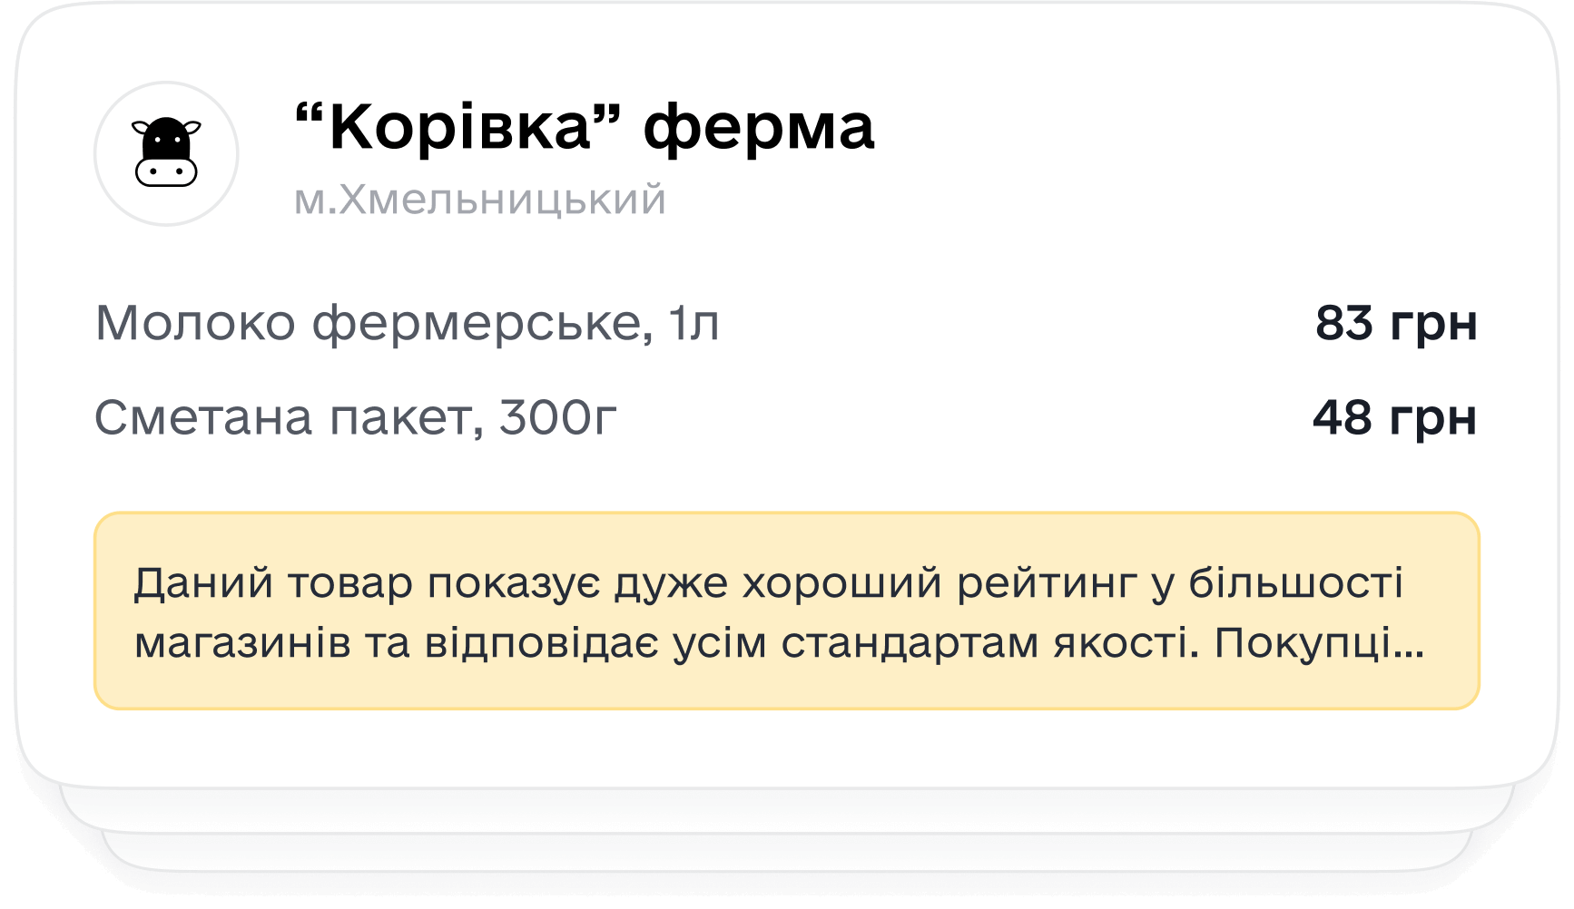The height and width of the screenshot is (909, 1574).
Task: Click the word Сметана in product list
Action: pyautogui.click(x=204, y=417)
